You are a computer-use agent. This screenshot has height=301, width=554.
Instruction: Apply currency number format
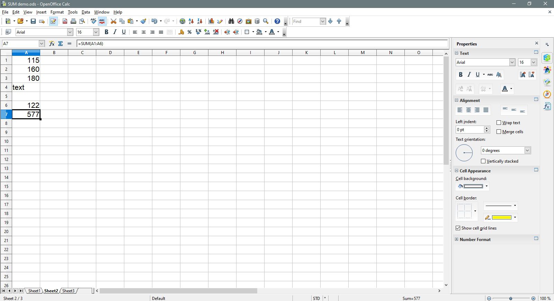coord(181,32)
